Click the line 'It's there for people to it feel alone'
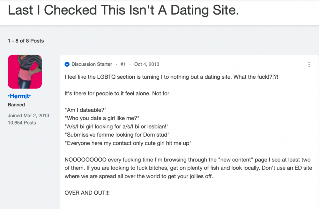 [117, 93]
